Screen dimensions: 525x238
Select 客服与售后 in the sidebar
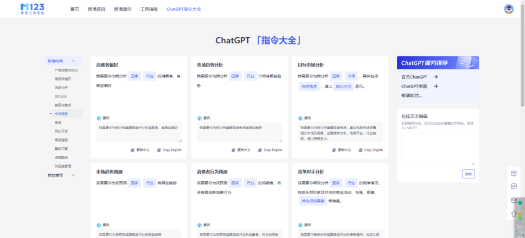click(62, 105)
